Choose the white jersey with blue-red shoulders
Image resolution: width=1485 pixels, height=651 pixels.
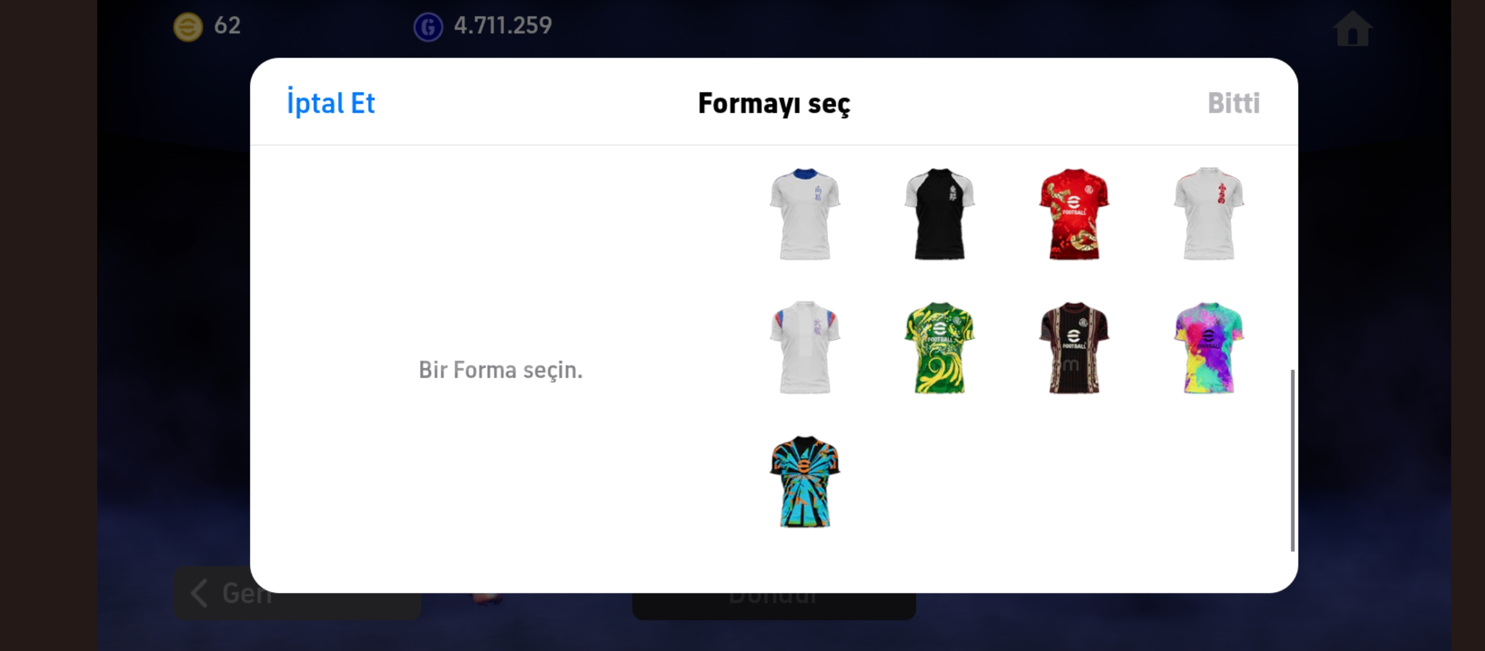(x=805, y=348)
